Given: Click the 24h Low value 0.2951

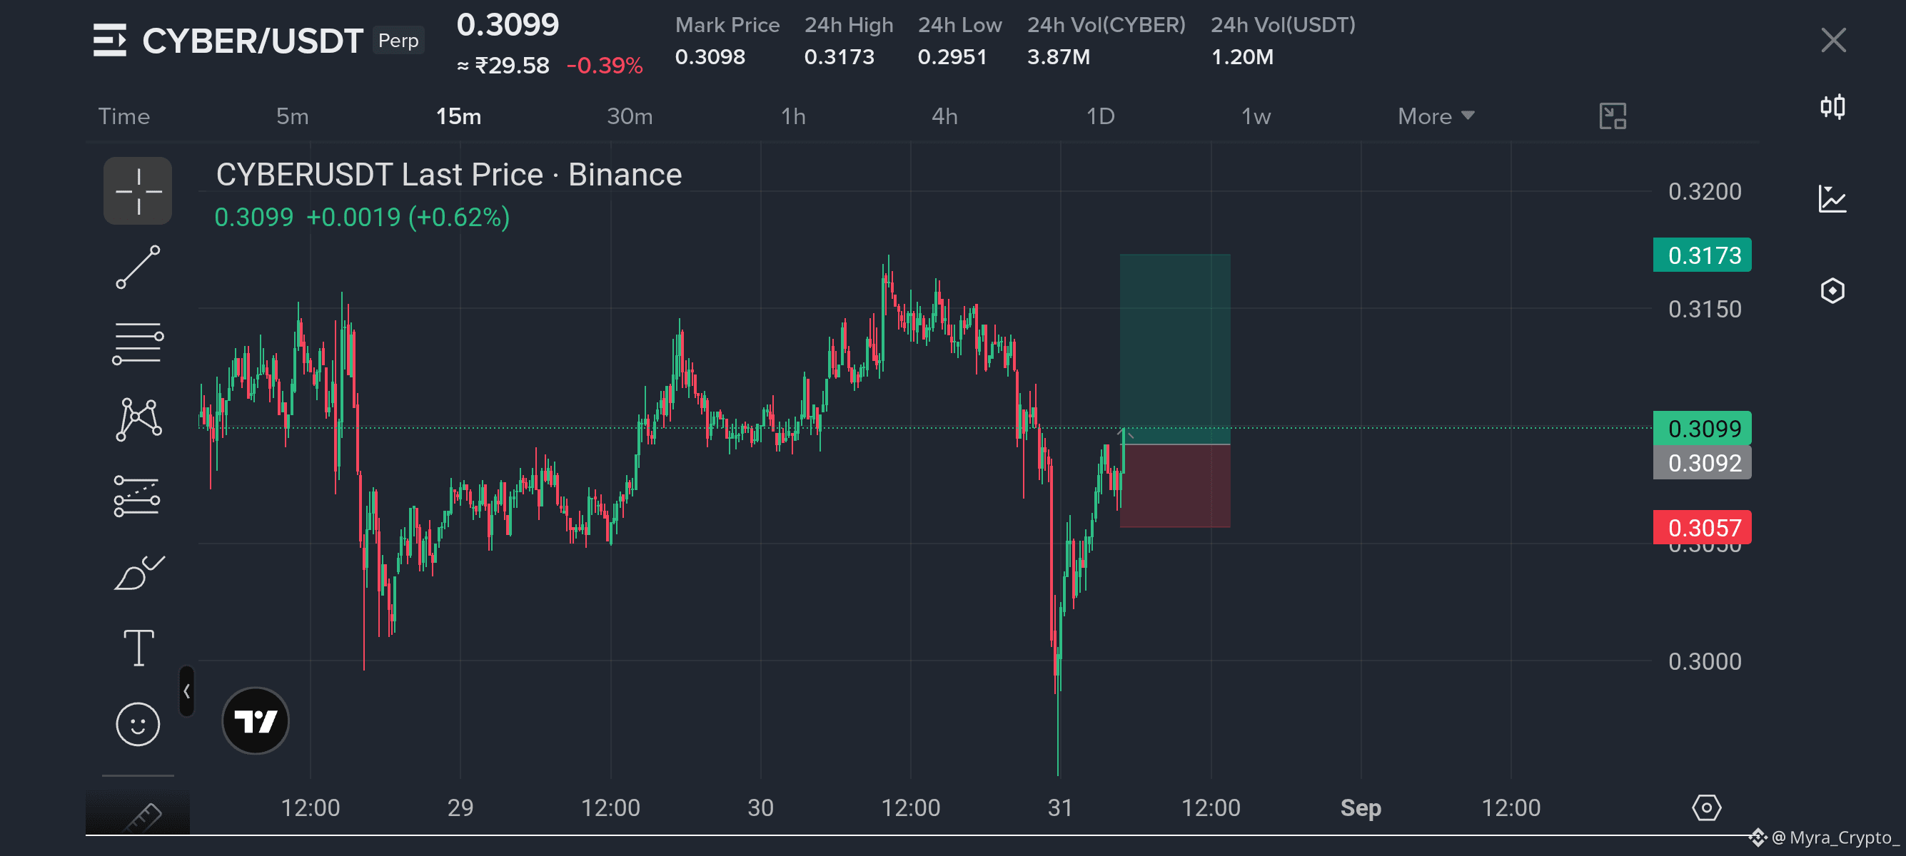Looking at the screenshot, I should (952, 57).
